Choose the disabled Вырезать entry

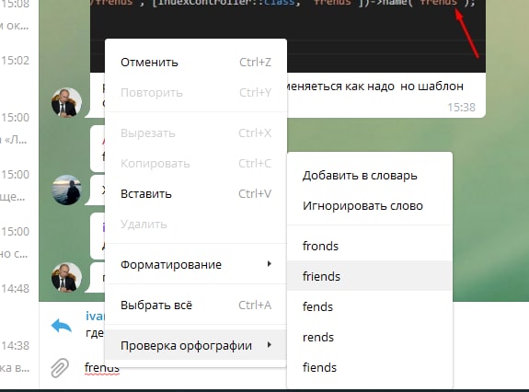coord(196,133)
